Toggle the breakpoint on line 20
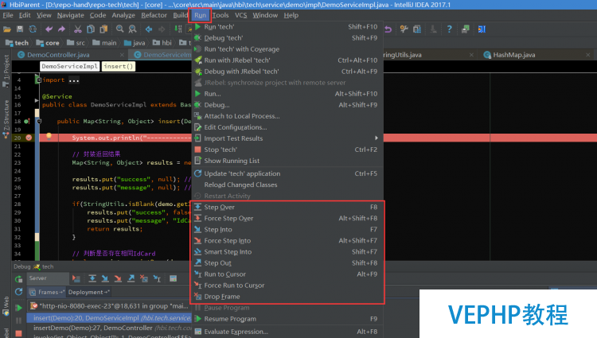Viewport: 597px width, 338px height. click(x=29, y=138)
